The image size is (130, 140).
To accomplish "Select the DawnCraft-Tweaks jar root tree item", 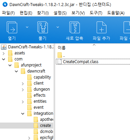I will click(x=31, y=47).
